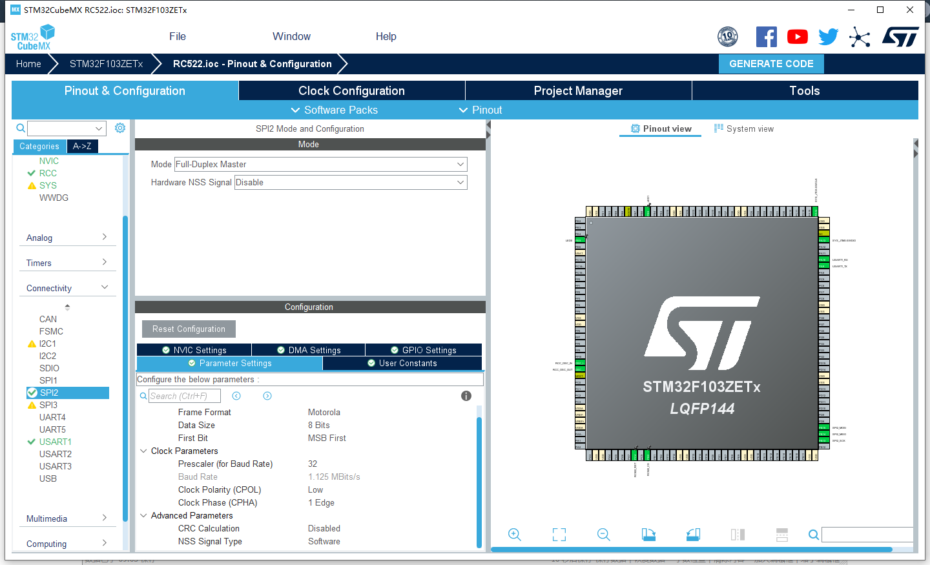Open the ST Facebook page icon
This screenshot has height=565, width=930.
coord(767,37)
